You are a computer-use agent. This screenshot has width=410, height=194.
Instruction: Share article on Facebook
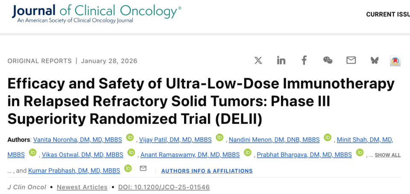click(304, 60)
